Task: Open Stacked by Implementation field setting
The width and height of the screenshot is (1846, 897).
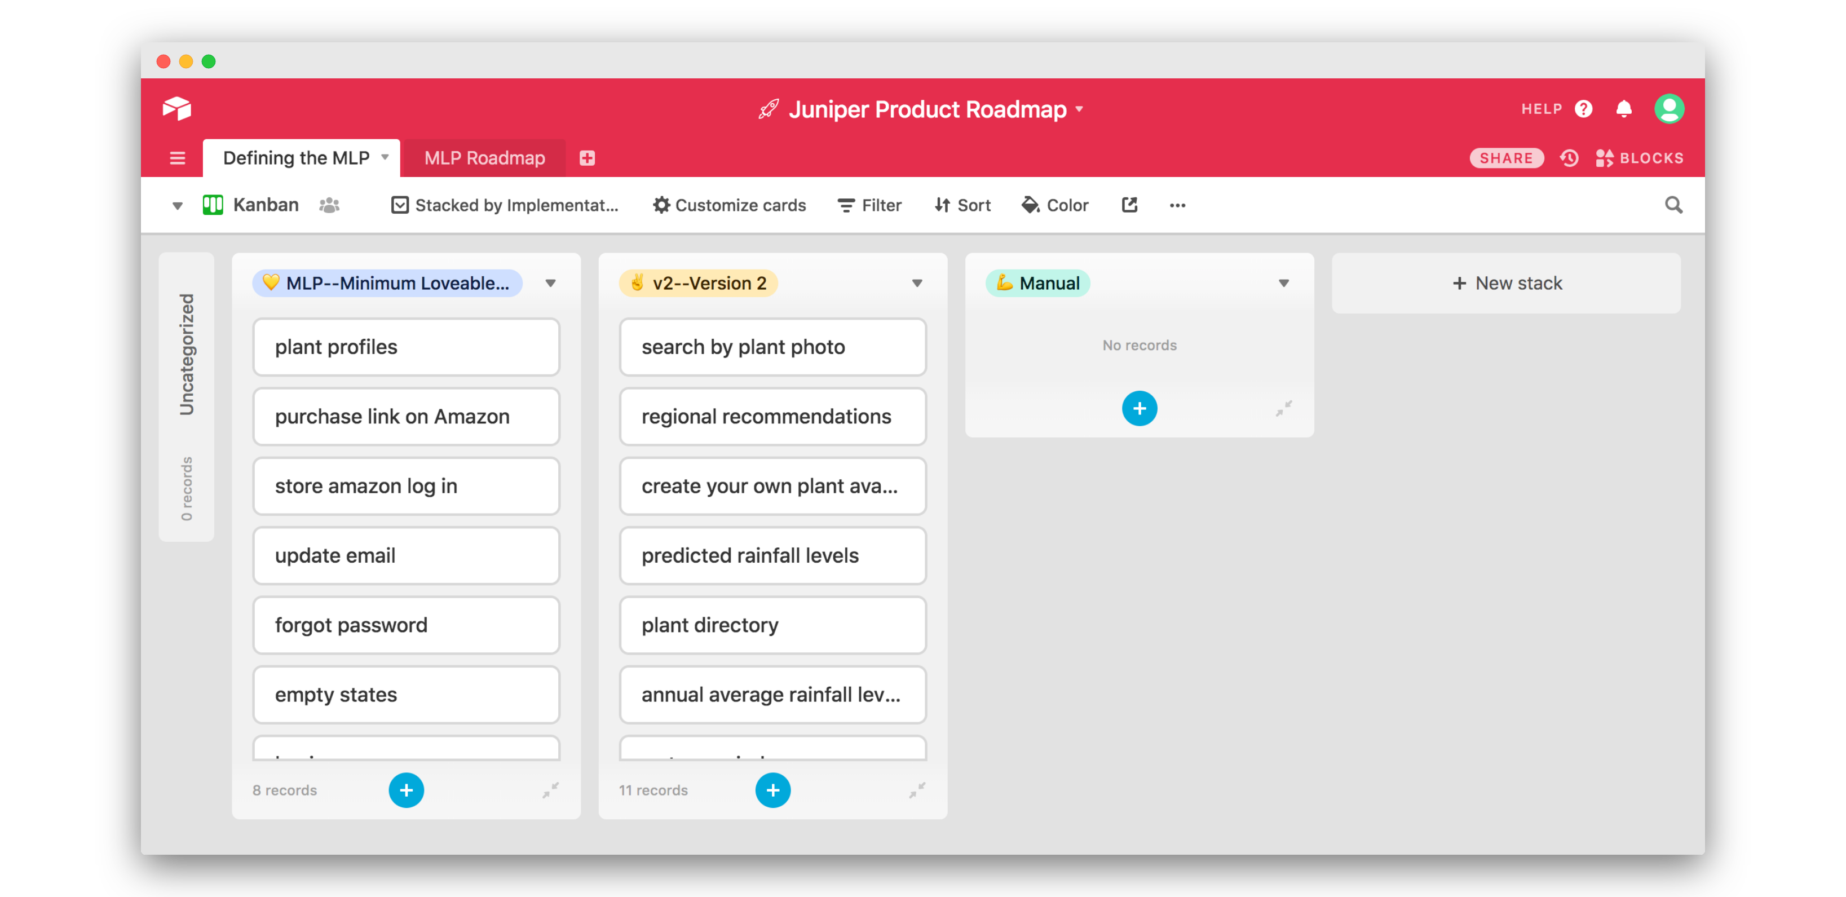Action: pos(504,206)
